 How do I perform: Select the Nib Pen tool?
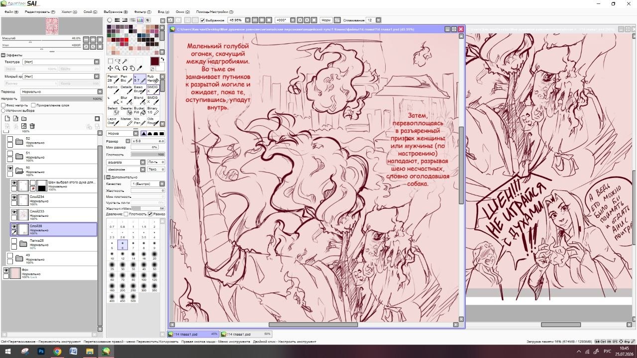[x=139, y=121]
